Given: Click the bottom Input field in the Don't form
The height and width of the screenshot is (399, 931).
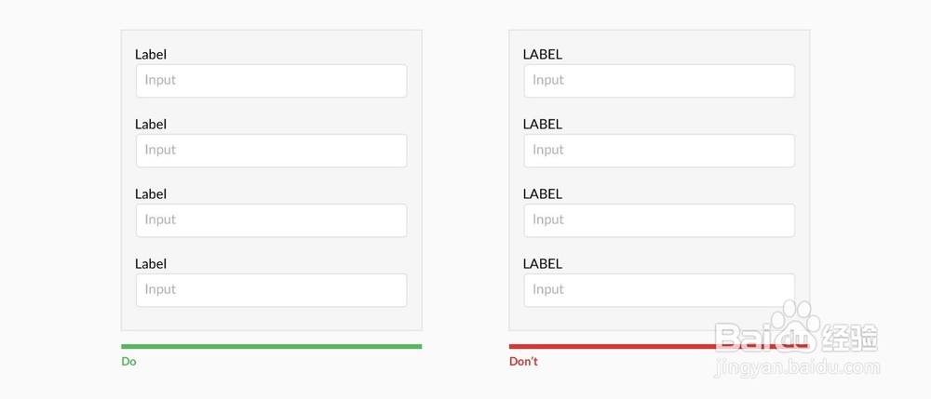Looking at the screenshot, I should [659, 290].
